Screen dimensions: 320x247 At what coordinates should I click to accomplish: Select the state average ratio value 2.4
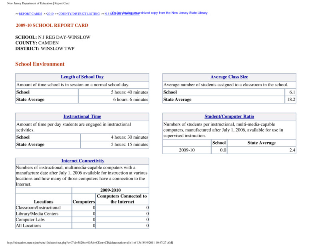pyautogui.click(x=292, y=150)
